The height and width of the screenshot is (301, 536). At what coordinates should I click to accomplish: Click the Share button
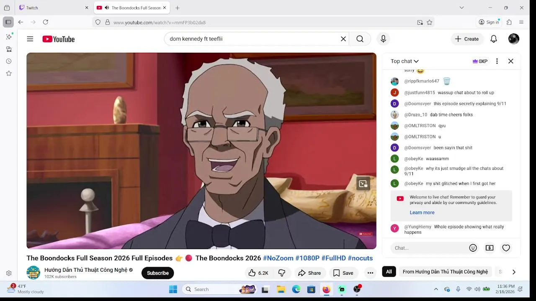click(x=309, y=273)
